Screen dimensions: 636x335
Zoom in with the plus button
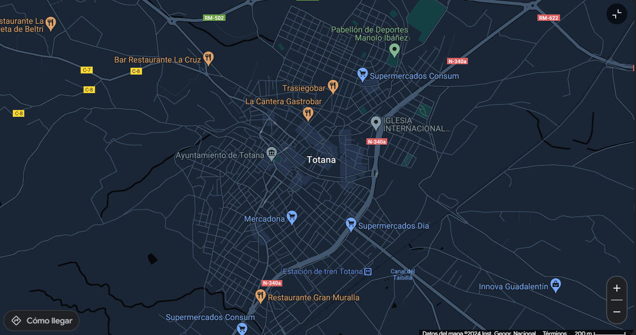point(616,289)
